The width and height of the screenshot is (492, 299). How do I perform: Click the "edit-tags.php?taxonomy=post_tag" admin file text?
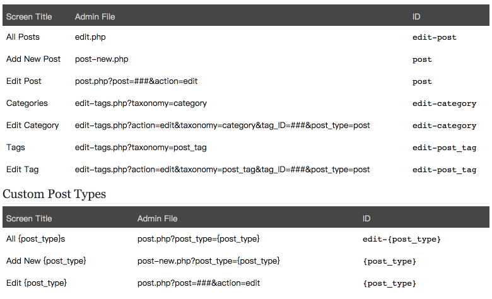[x=141, y=148]
